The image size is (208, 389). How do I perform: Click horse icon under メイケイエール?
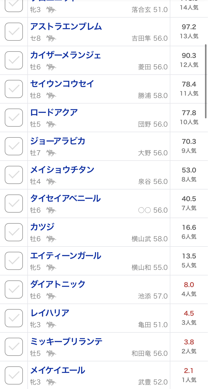(51, 382)
